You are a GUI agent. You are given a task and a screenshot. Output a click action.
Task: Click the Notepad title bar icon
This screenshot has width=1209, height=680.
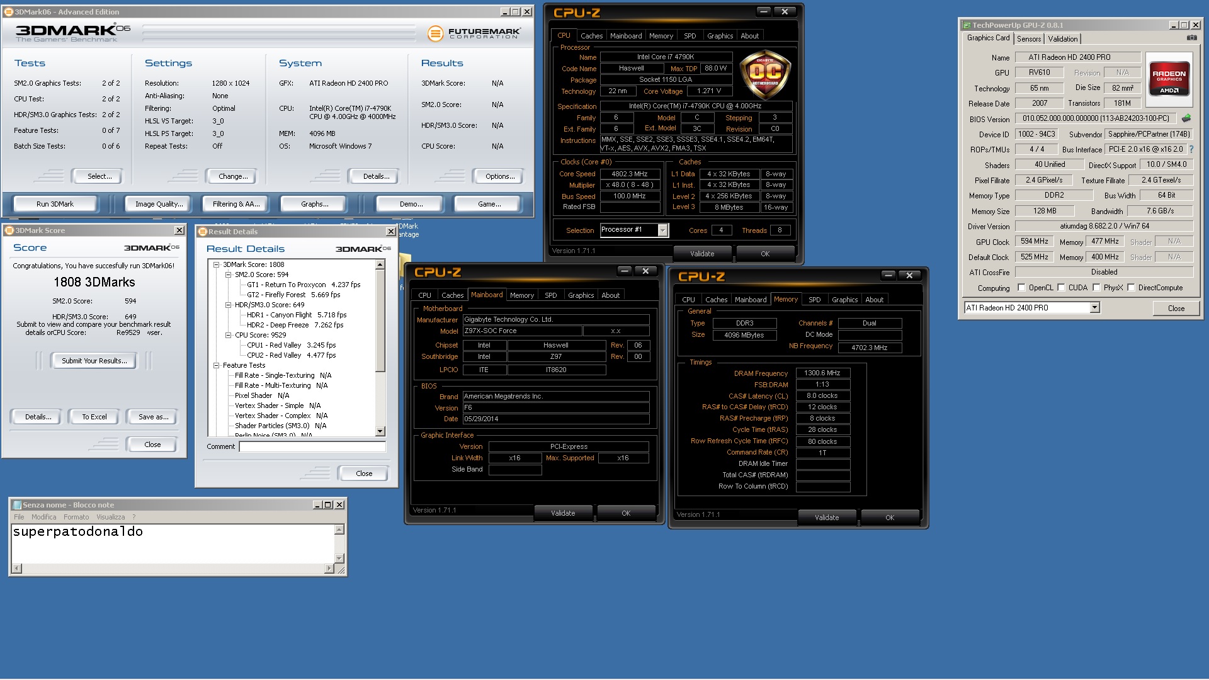coord(17,504)
